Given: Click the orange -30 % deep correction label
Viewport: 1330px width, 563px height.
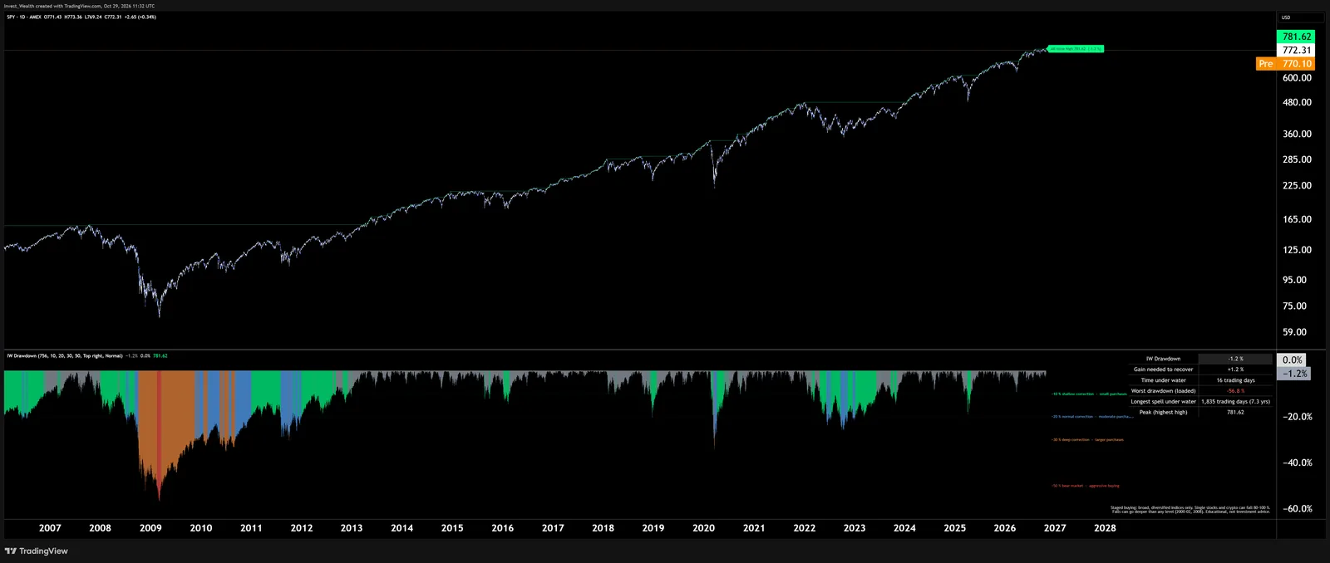Looking at the screenshot, I should pyautogui.click(x=1087, y=440).
